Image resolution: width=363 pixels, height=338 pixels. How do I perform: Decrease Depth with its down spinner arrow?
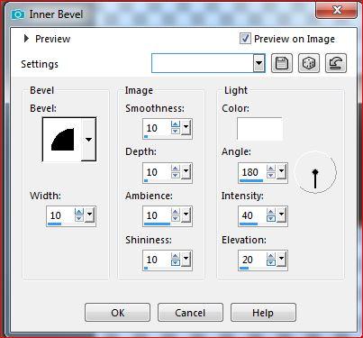pos(176,175)
